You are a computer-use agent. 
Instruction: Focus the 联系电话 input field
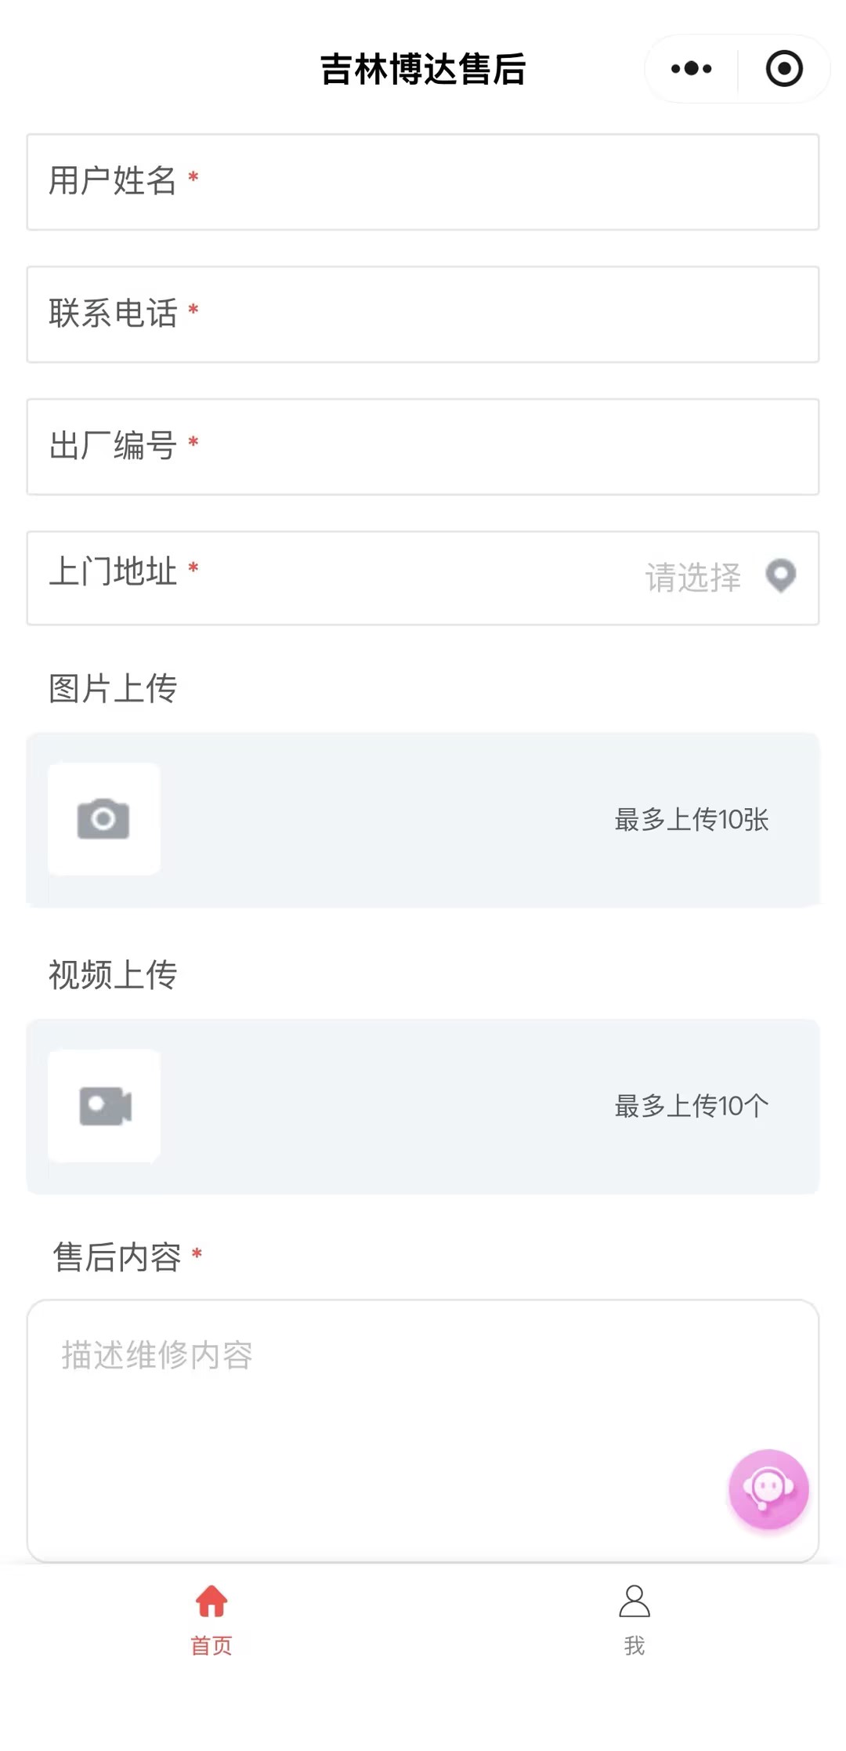click(x=501, y=314)
